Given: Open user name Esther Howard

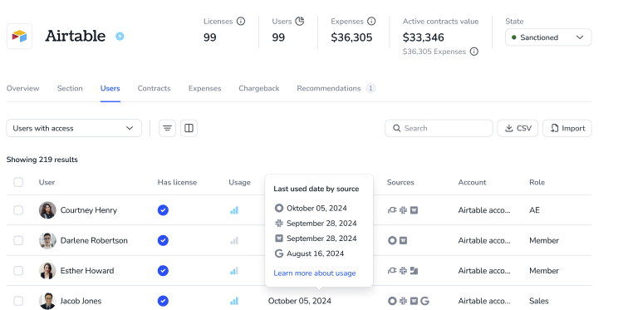Looking at the screenshot, I should (87, 271).
